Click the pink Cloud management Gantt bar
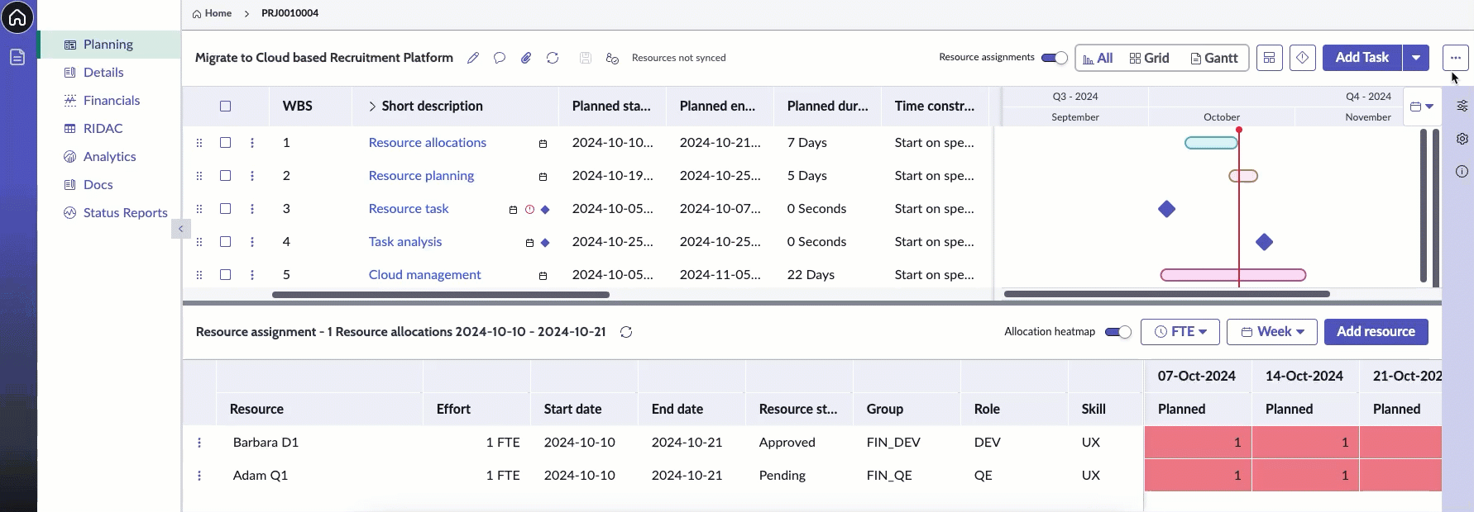 (1233, 275)
